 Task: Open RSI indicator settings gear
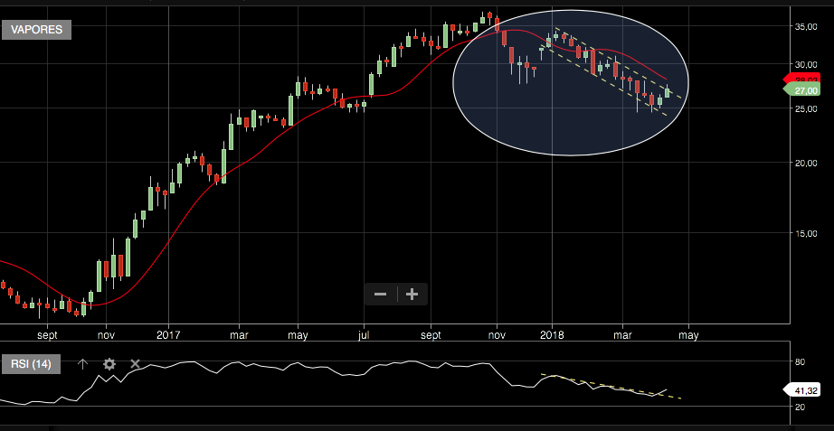(x=109, y=364)
